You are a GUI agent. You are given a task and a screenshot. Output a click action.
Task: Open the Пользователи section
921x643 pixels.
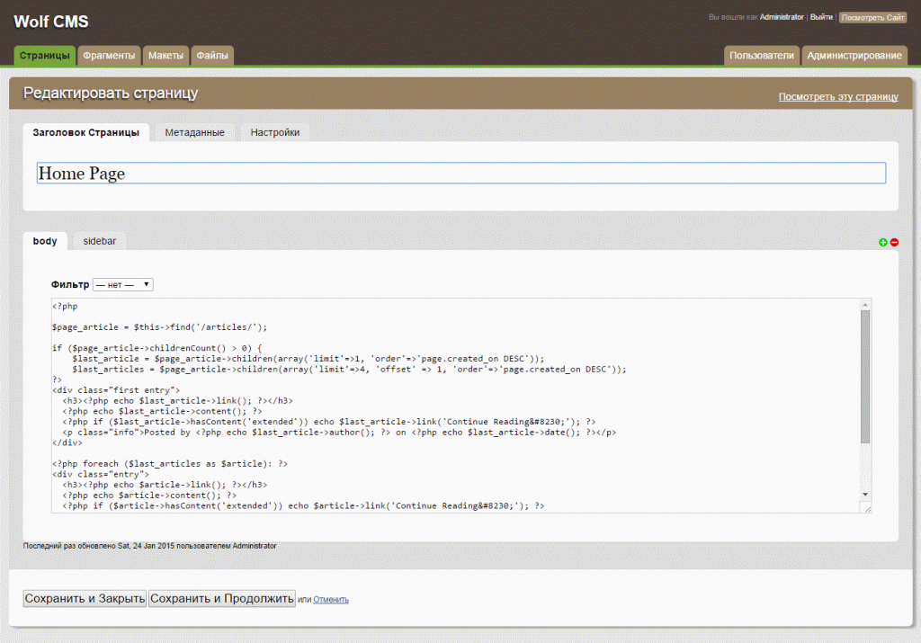point(762,56)
